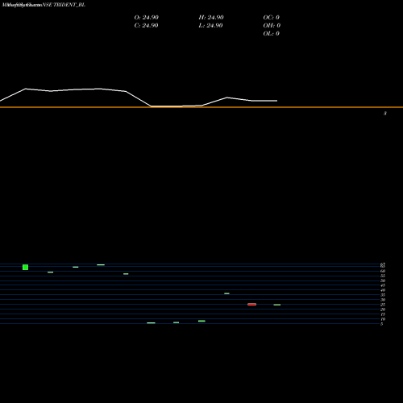Click the 55 price axis label
This screenshot has width=403, height=403.
tap(383, 276)
